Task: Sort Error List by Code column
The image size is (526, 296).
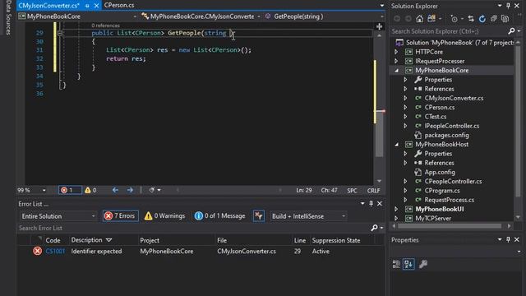Action: click(53, 240)
